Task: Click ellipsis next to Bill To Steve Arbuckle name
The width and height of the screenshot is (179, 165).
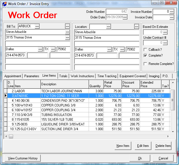Action: tap(67, 32)
